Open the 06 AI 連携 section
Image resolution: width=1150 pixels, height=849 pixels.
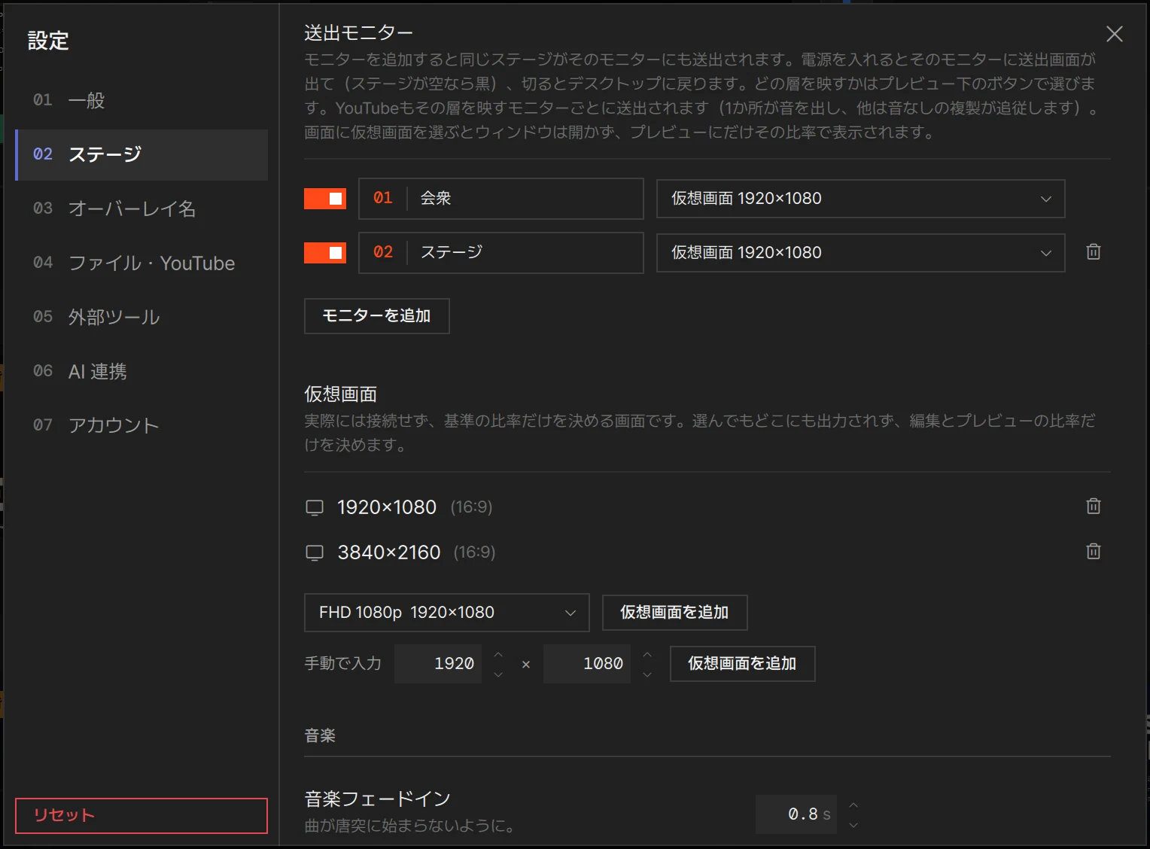tap(141, 371)
